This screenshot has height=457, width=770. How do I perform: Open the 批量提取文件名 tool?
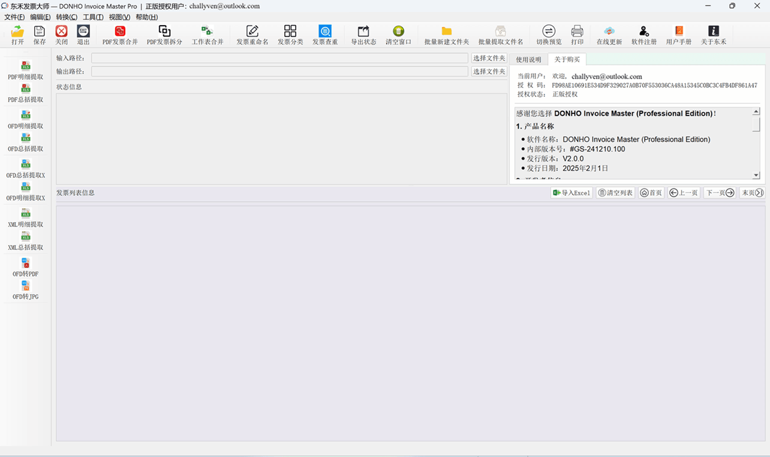(501, 35)
